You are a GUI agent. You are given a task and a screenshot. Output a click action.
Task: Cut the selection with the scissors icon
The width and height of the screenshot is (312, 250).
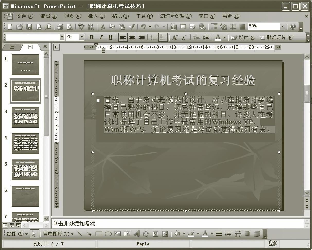click(103, 26)
